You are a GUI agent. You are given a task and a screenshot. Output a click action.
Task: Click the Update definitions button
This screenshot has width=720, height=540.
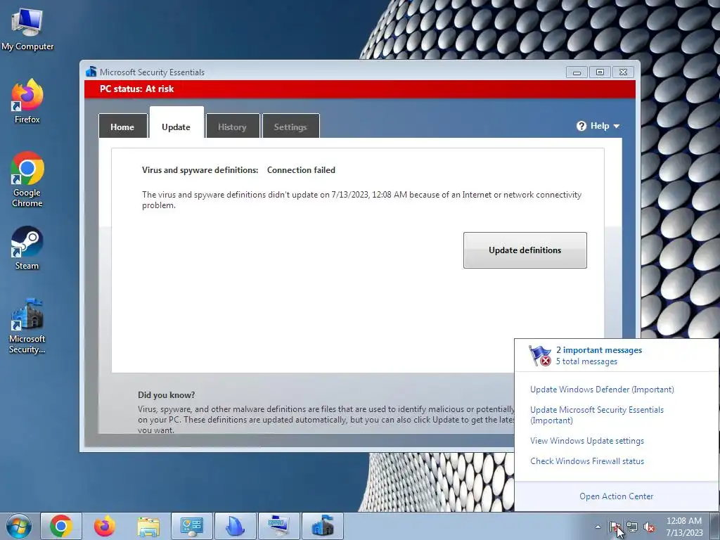click(525, 250)
